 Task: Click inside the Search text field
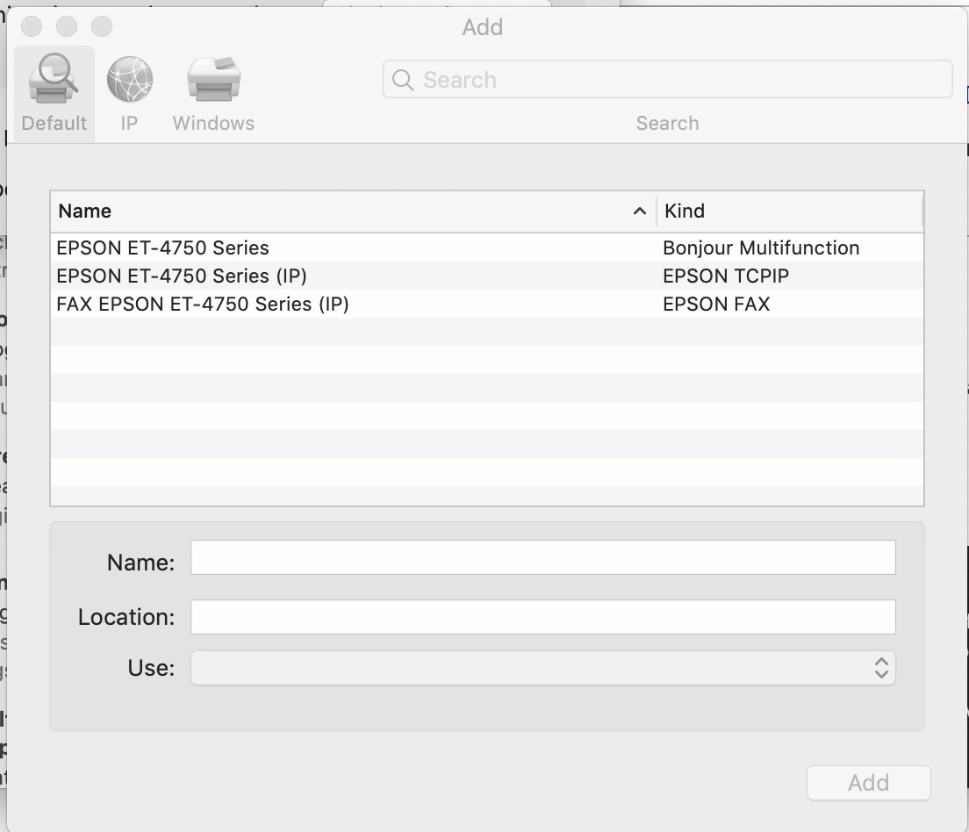click(614, 79)
